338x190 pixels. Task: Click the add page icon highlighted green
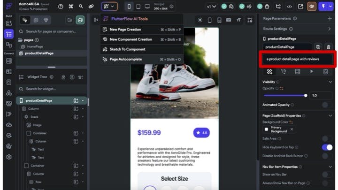tap(80, 20)
